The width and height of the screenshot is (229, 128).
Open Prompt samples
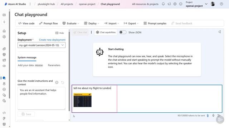click(x=155, y=23)
